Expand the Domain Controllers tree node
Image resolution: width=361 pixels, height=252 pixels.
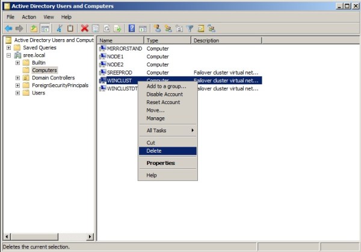click(17, 78)
